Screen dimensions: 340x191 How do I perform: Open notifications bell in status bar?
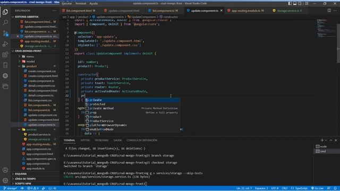point(335,188)
